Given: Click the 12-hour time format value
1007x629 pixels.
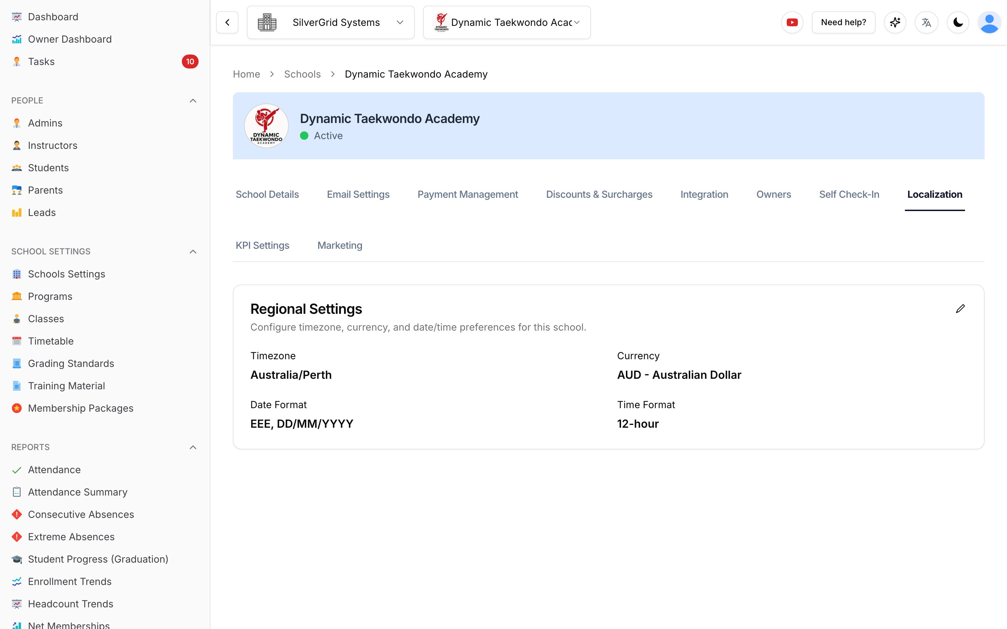Looking at the screenshot, I should [638, 424].
